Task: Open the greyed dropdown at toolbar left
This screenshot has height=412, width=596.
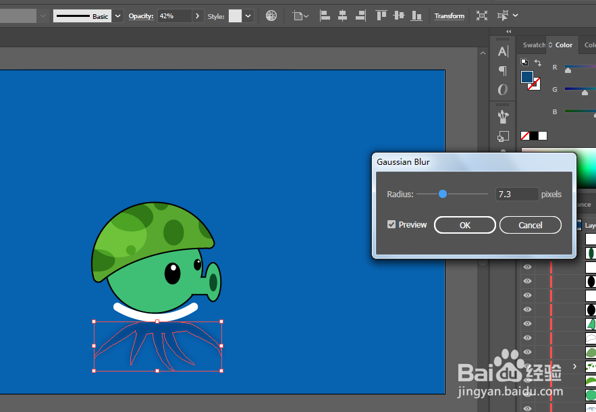Action: coord(43,16)
